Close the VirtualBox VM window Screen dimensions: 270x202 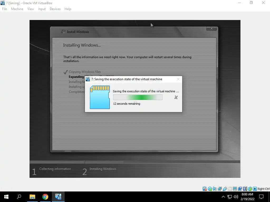[263, 3]
